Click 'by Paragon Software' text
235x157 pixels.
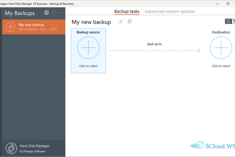pos(32,151)
